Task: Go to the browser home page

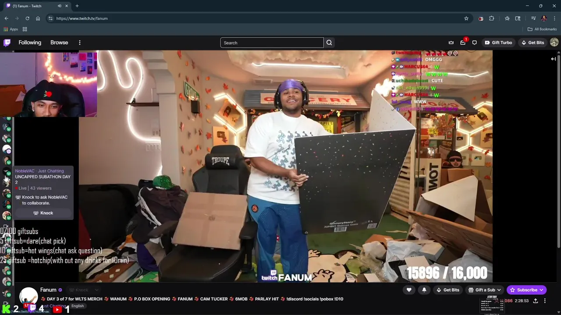Action: (x=38, y=18)
